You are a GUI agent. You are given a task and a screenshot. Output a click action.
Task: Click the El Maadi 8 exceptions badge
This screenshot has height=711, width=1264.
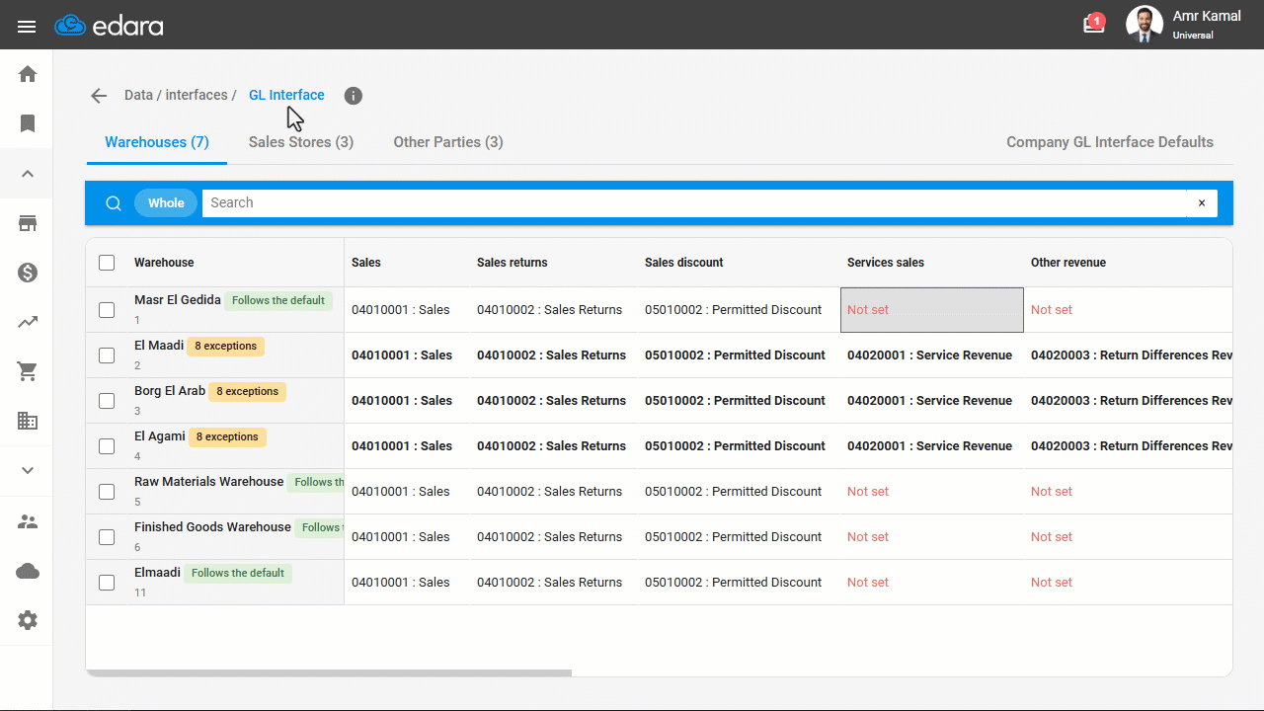[226, 347]
